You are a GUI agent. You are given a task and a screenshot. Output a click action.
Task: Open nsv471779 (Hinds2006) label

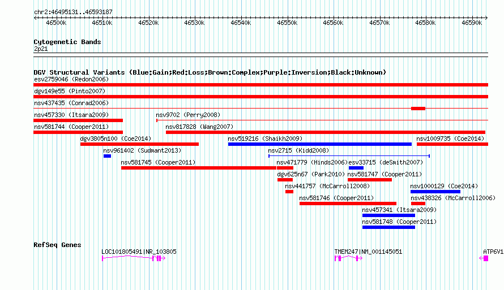point(312,162)
